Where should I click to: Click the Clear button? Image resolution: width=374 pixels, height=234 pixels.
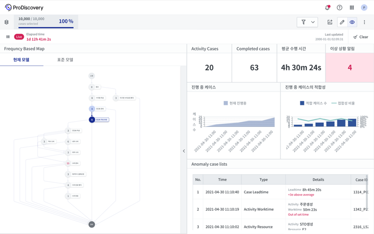pos(361,37)
